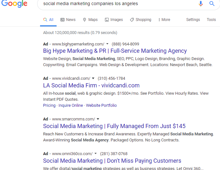
Task: Click phone number (310) 456-1784
Action: pos(111,78)
